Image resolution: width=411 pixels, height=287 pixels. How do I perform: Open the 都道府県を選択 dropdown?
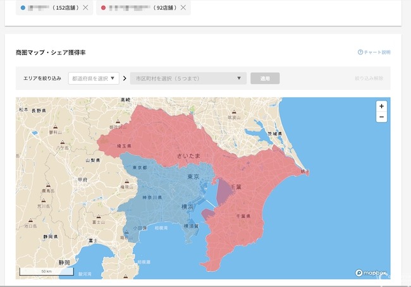94,78
